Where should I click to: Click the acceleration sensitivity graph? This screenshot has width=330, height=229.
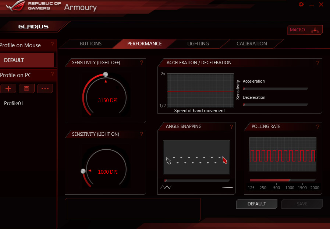tap(201, 91)
